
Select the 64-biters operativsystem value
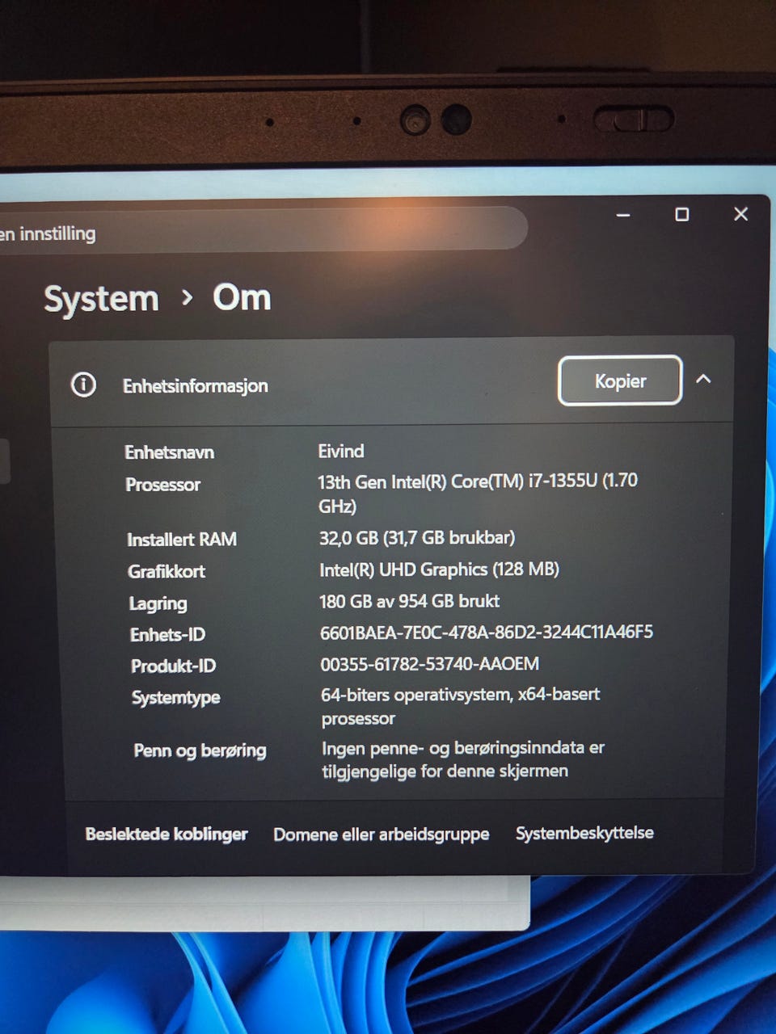tap(460, 706)
